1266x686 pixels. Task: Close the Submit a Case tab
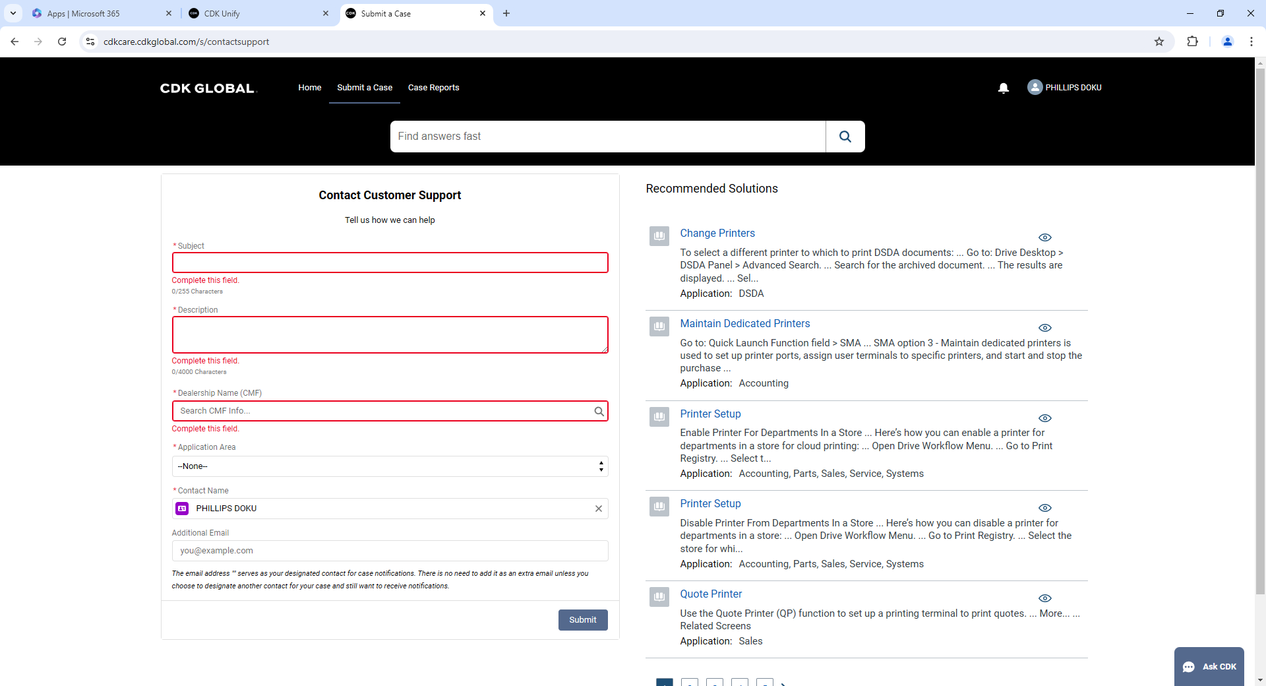[x=483, y=13]
